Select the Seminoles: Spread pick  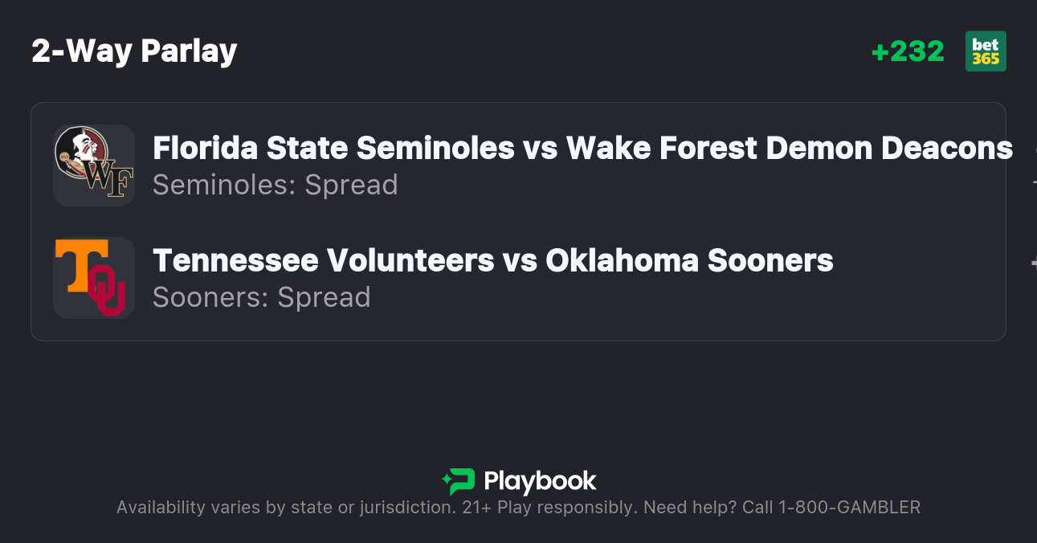click(x=275, y=186)
